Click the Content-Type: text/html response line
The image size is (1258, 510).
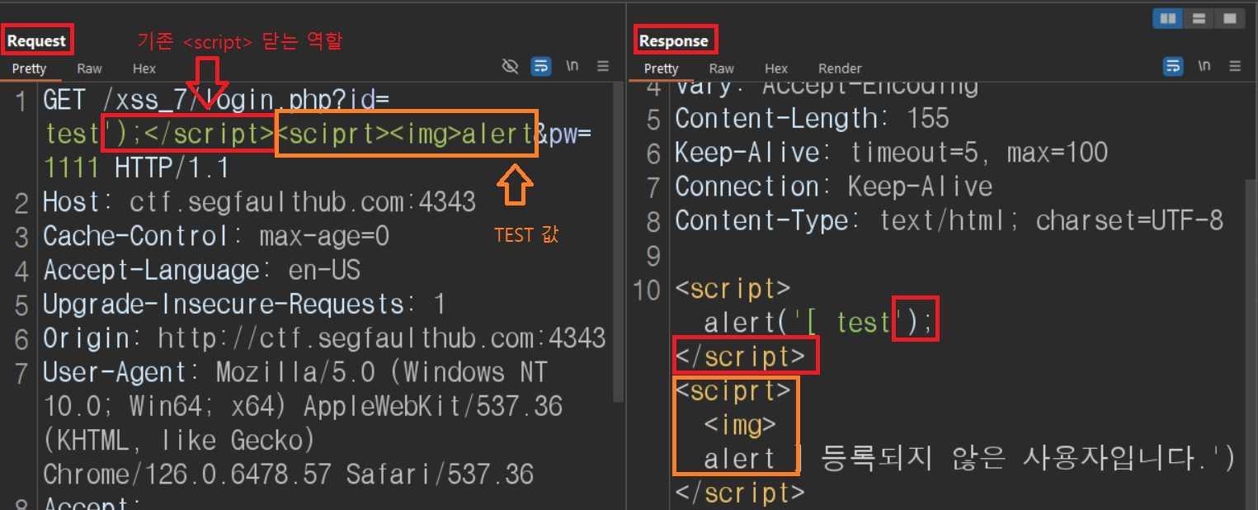click(x=949, y=220)
